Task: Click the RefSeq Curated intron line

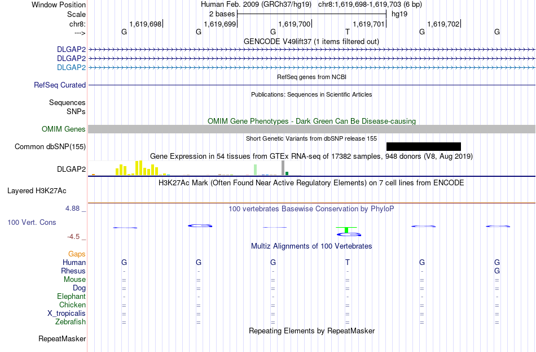Action: [312, 85]
